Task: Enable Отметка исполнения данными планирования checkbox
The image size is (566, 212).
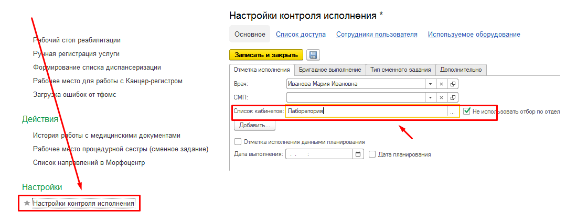Action: point(238,142)
